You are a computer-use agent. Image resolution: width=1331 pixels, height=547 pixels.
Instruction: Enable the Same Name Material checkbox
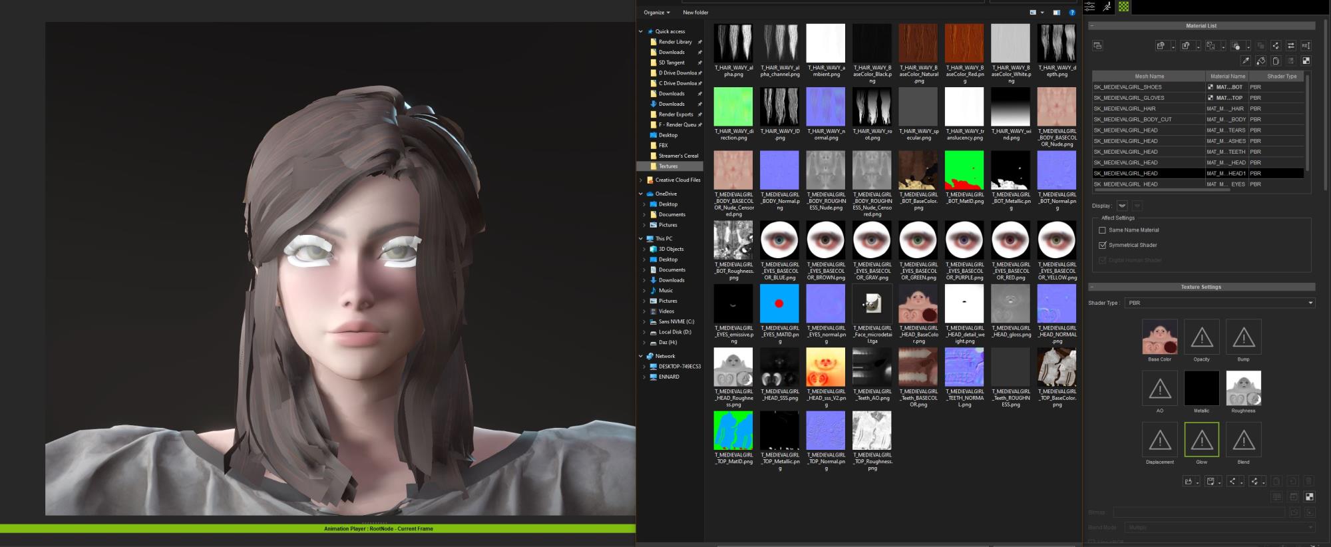[1102, 230]
